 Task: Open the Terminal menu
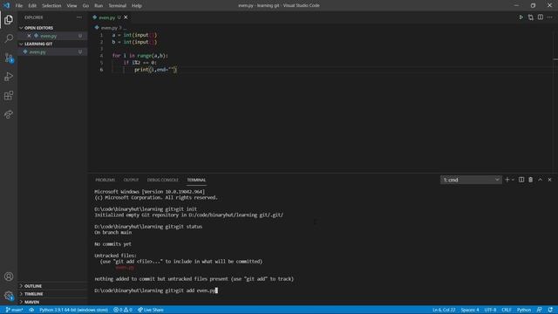click(118, 6)
